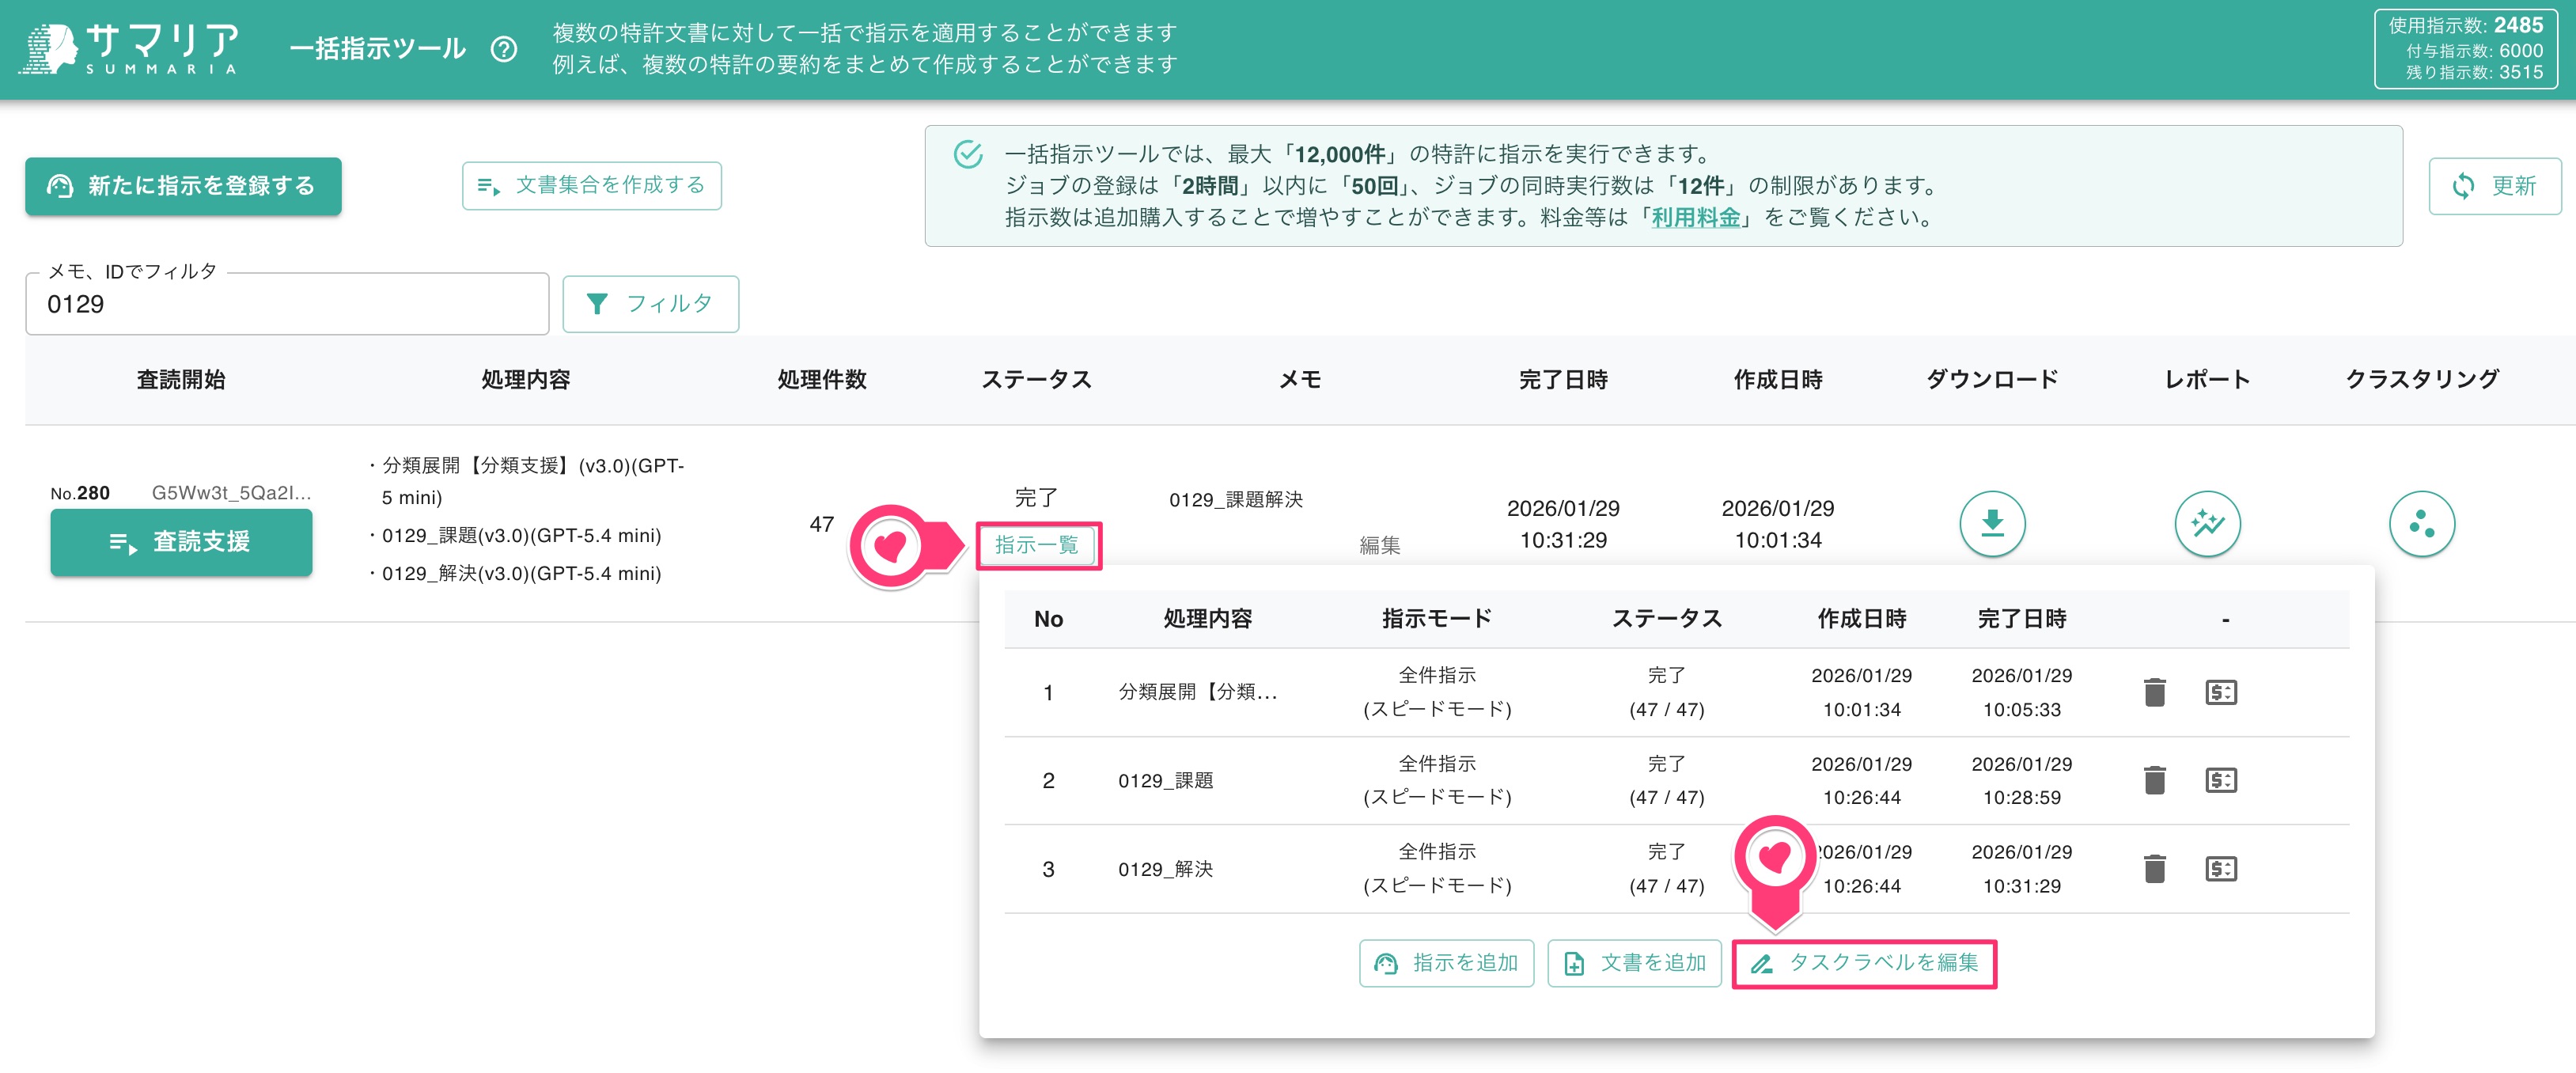Image resolution: width=2576 pixels, height=1073 pixels.
Task: Open help icon next to 一括指示ツール
Action: click(505, 49)
